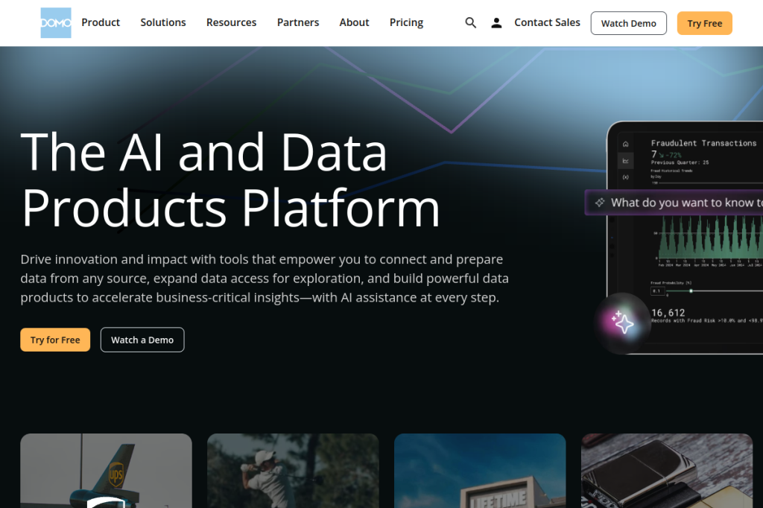Click the sparkle icon in AI prompt bar
The image size is (763, 508).
coord(600,203)
